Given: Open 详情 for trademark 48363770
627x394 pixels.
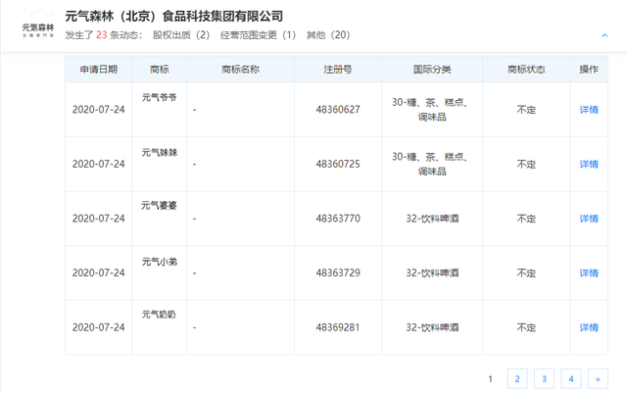Looking at the screenshot, I should coord(589,219).
